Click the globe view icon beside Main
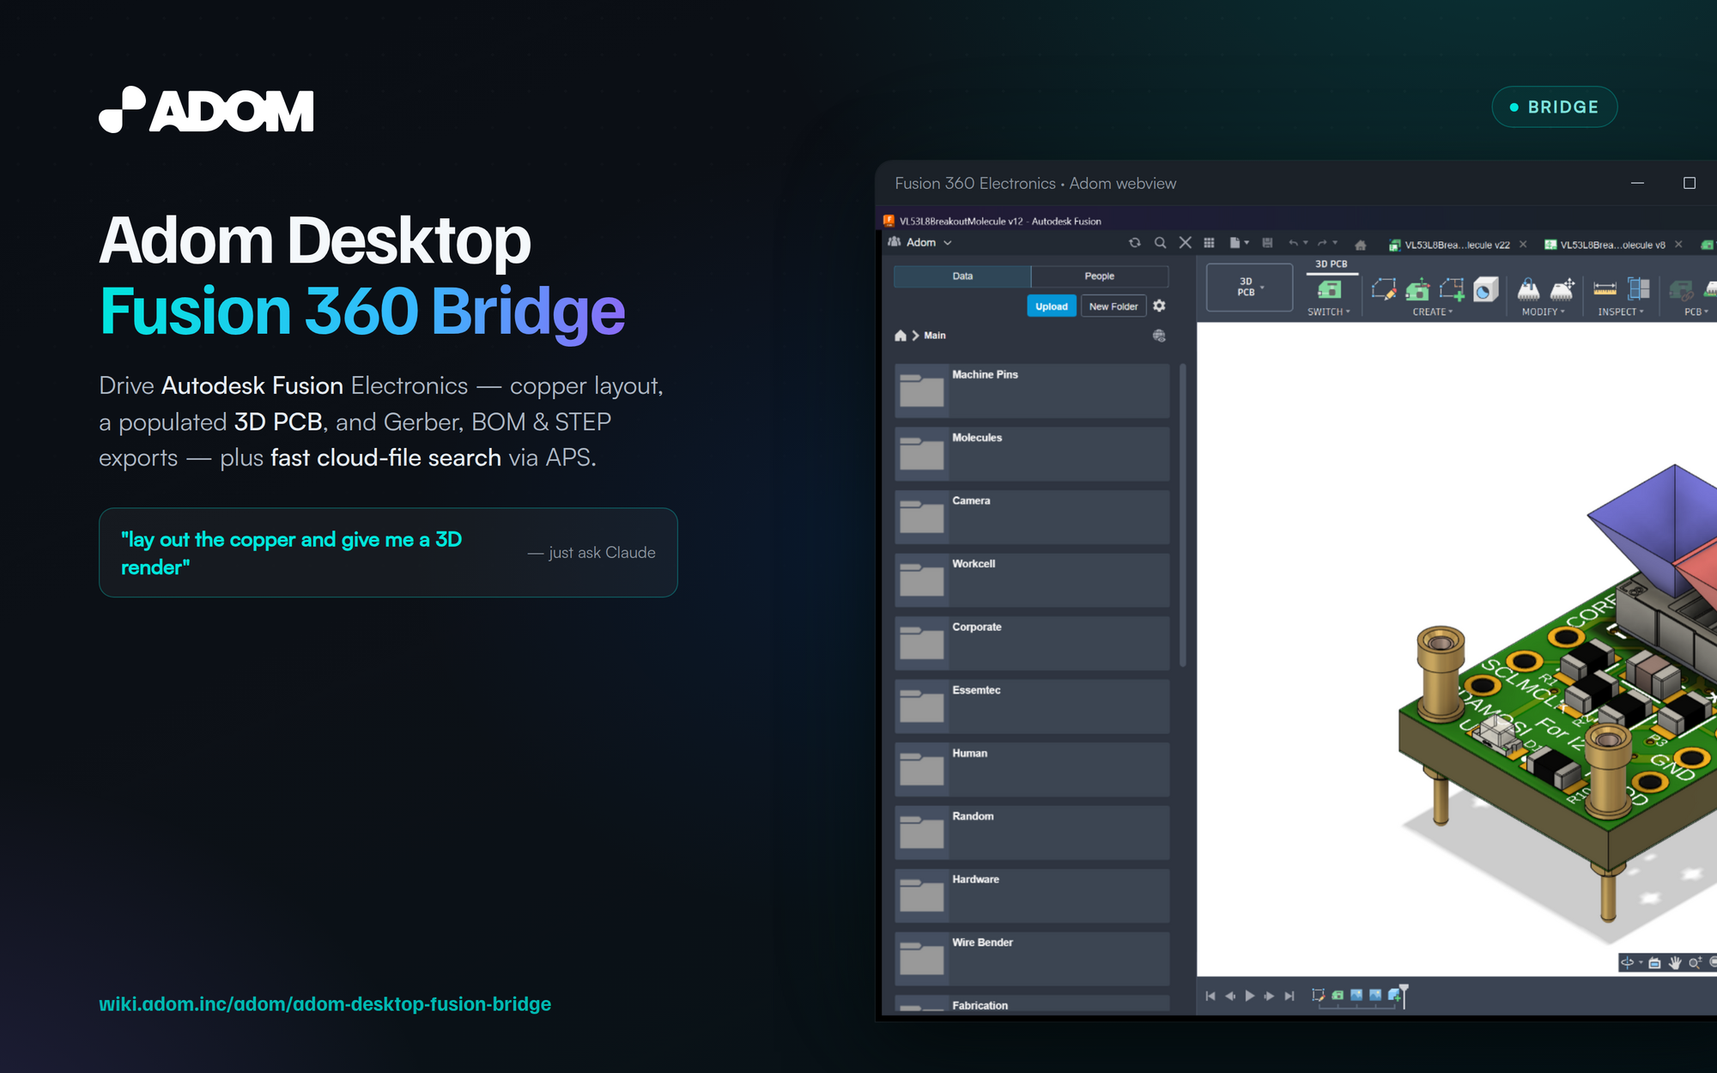 pyautogui.click(x=1159, y=336)
